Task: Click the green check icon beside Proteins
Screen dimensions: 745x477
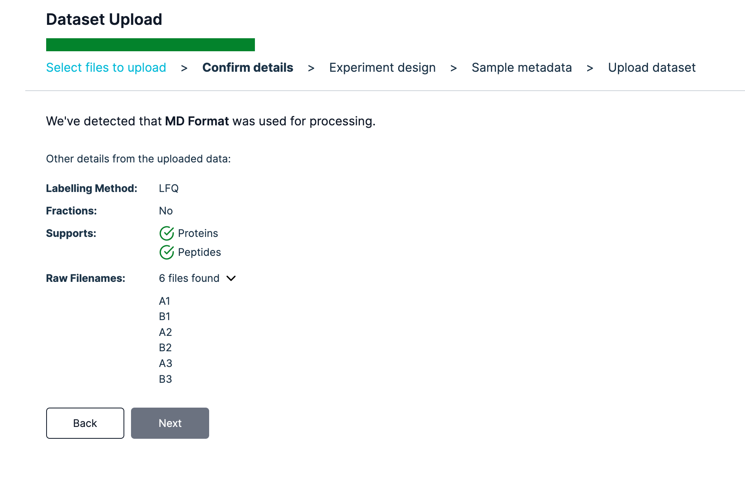Action: (167, 233)
